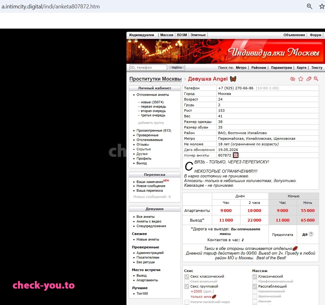
Task: Toggle the Секс классический checkbox
Action: (187, 277)
